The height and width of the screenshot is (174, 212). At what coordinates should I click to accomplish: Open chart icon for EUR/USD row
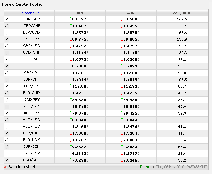[7, 33]
